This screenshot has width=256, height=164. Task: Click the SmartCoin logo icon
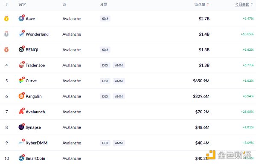click(21, 158)
